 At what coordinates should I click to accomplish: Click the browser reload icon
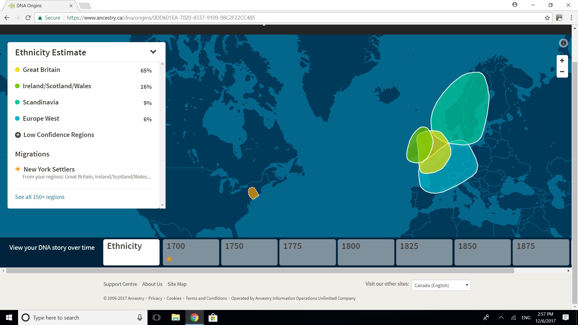pos(28,18)
